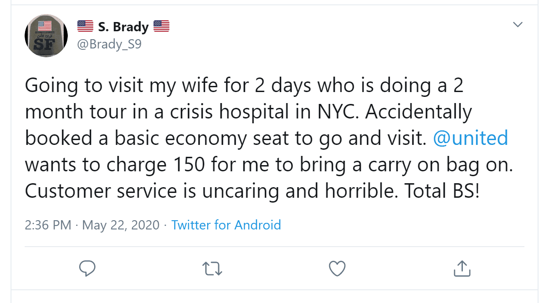This screenshot has width=557, height=303.
Task: Open the SF profile avatar picture
Action: (46, 35)
